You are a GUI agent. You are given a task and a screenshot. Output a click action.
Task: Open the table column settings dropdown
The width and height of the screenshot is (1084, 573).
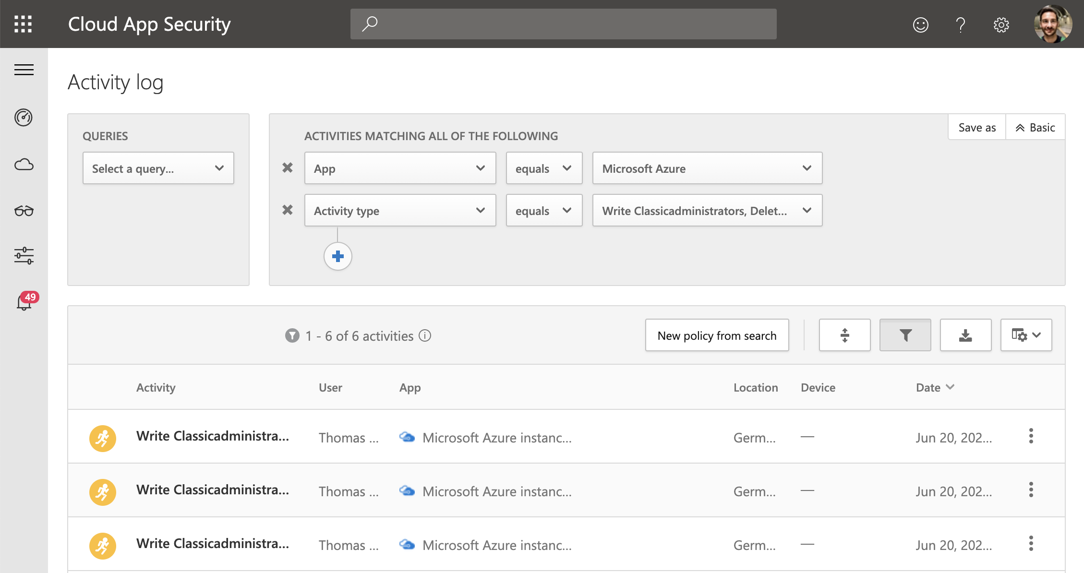(x=1026, y=335)
